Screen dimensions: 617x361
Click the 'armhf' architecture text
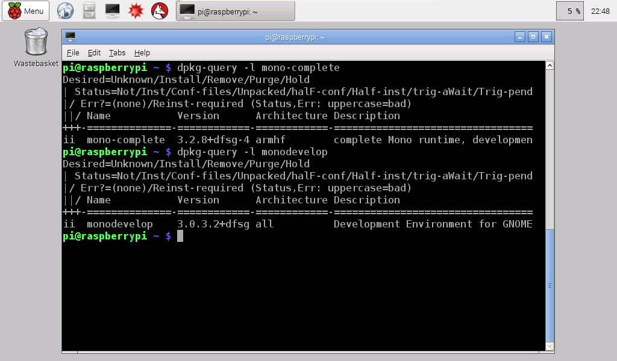(x=271, y=140)
